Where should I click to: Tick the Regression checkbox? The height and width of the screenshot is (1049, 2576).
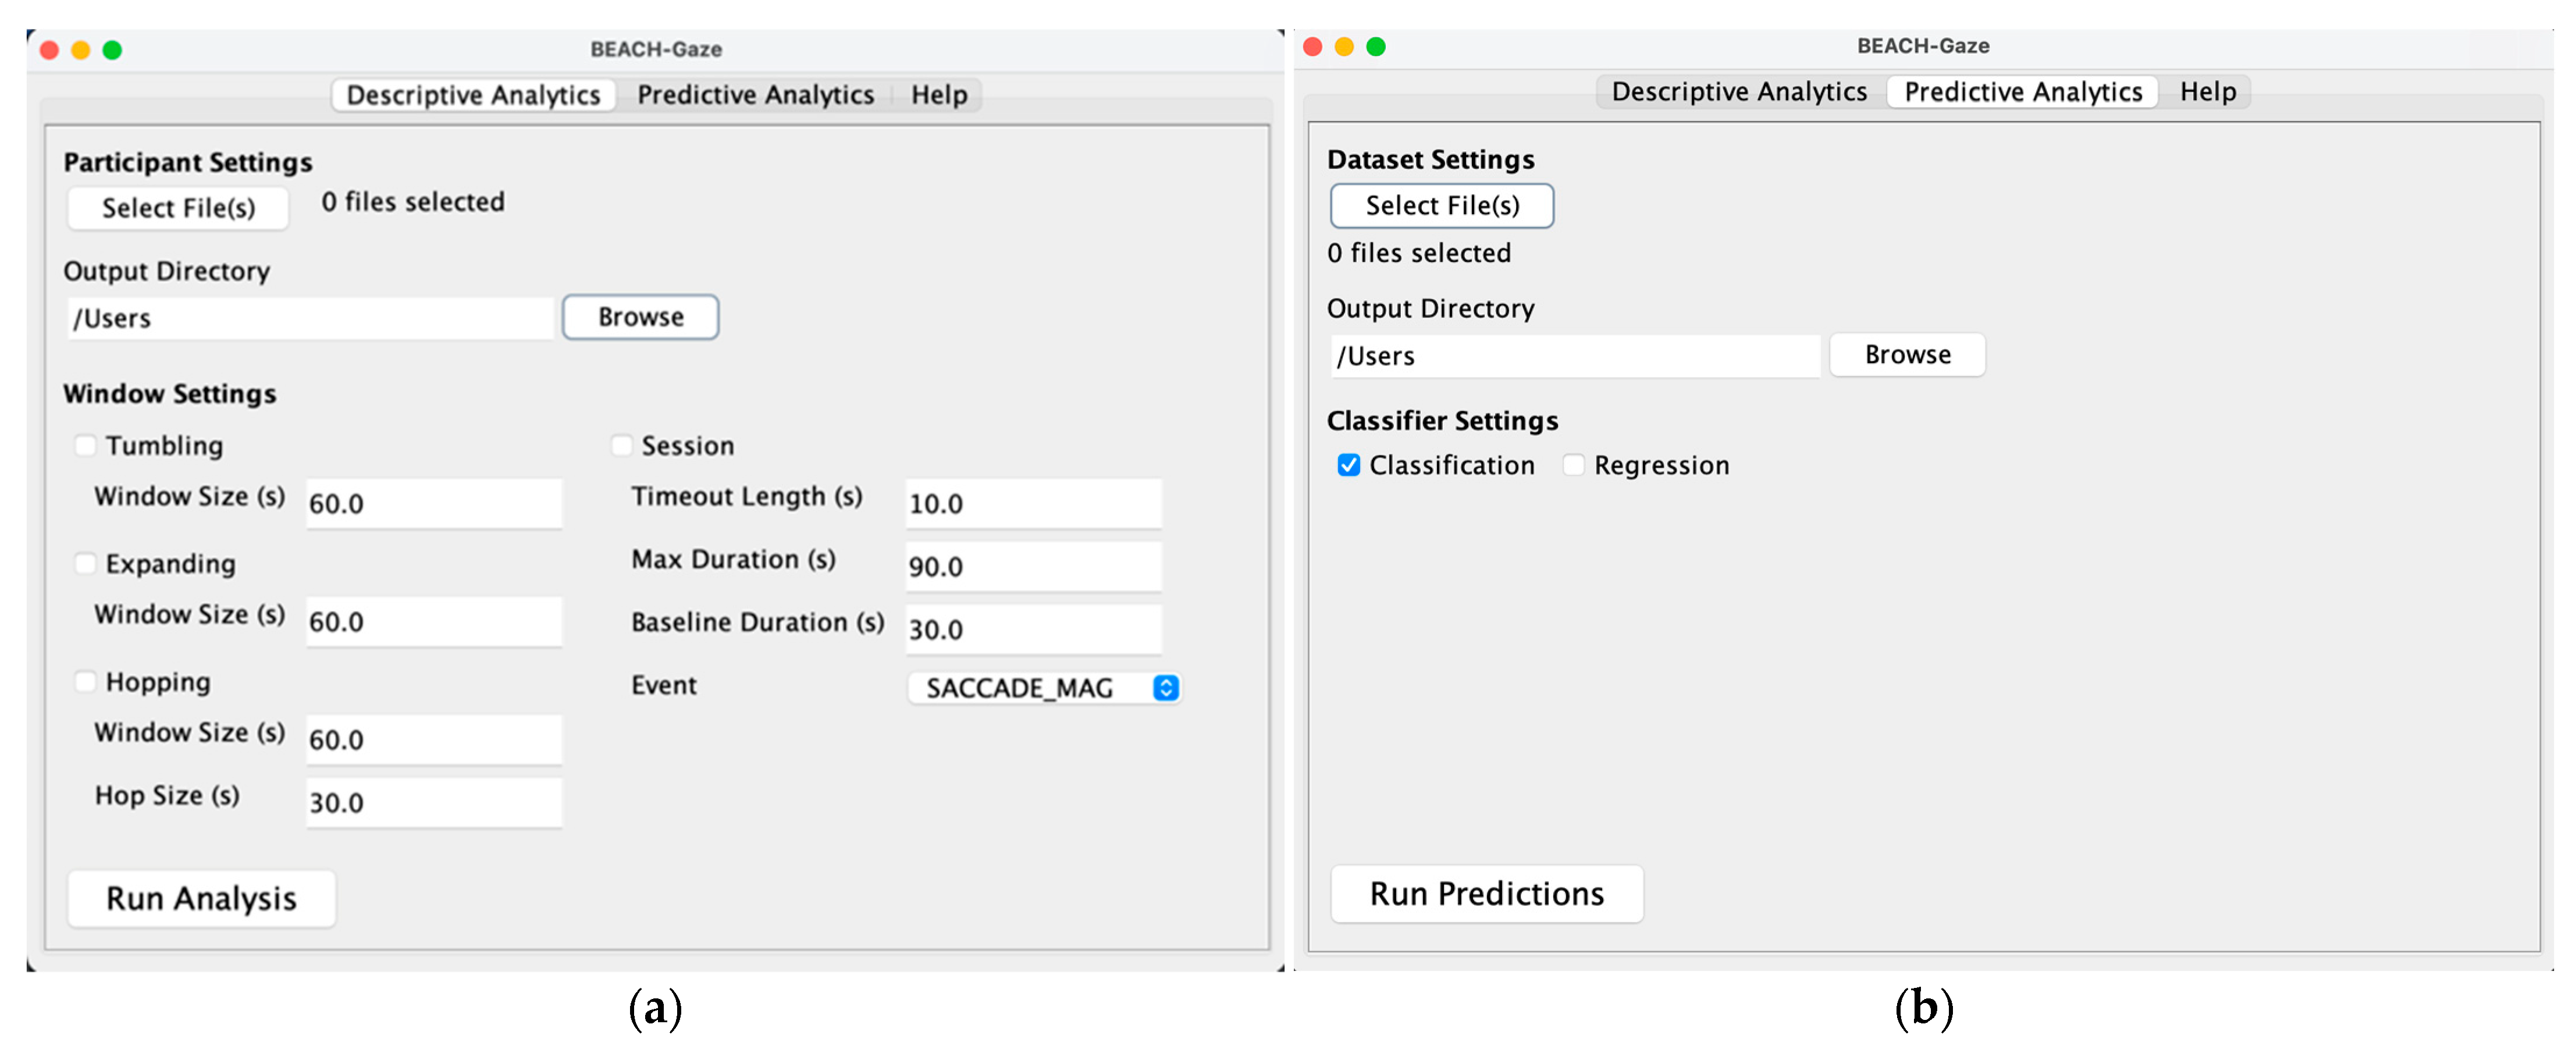[1573, 465]
